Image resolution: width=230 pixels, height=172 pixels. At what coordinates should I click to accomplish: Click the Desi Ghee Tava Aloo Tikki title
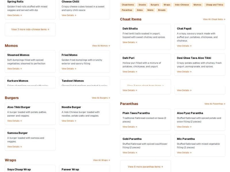point(194,58)
